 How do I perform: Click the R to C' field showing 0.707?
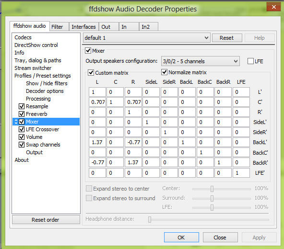click(x=133, y=102)
